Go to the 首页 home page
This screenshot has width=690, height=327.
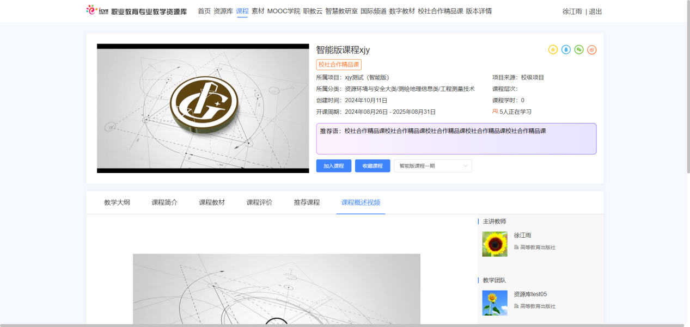pyautogui.click(x=204, y=11)
